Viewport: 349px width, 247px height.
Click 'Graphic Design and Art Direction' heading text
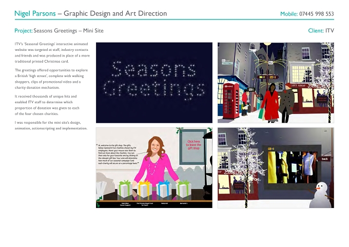tap(115, 13)
